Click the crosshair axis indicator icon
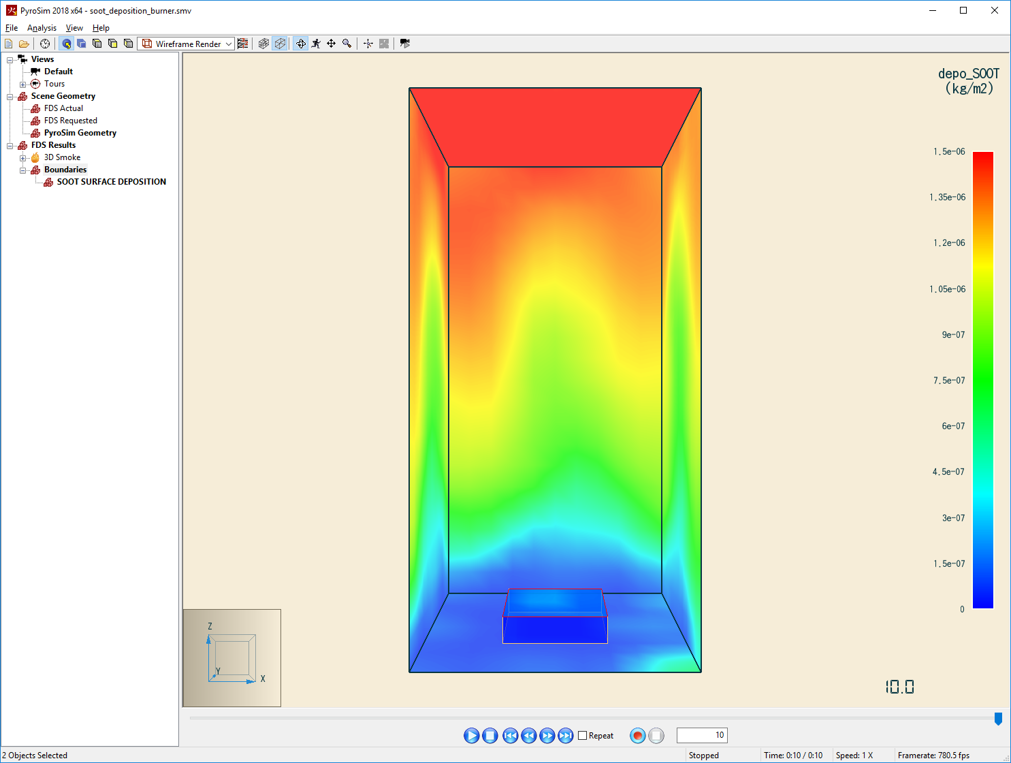Viewport: 1011px width, 763px height. coord(367,43)
